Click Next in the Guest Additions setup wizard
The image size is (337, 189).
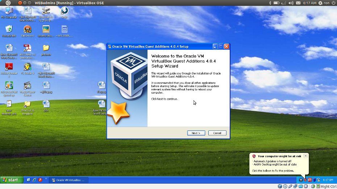tap(196, 133)
